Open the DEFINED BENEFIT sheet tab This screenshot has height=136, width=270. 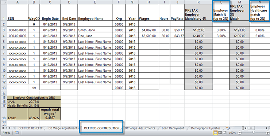31,128
